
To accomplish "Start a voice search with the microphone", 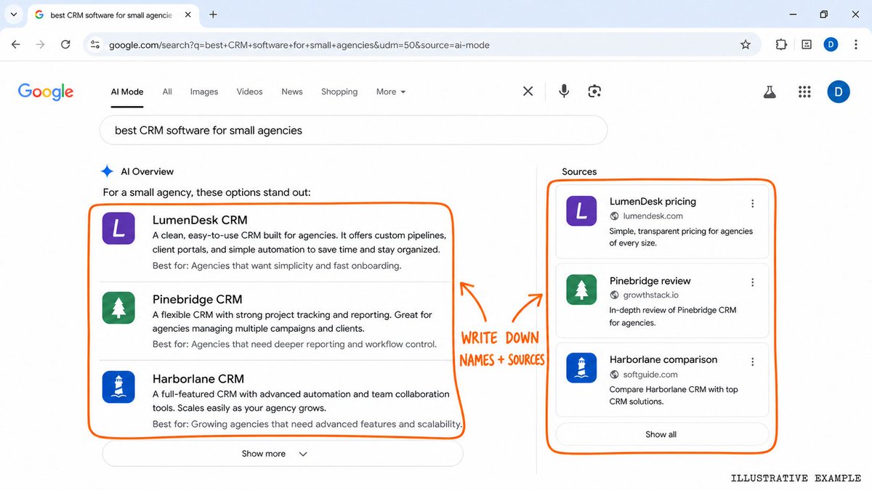I will click(564, 91).
